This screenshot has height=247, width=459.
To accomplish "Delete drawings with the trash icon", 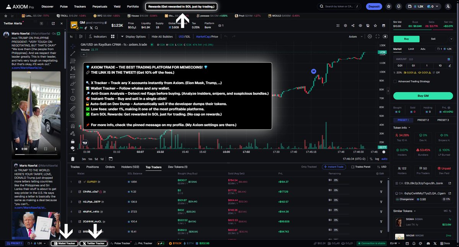I will pos(73,159).
